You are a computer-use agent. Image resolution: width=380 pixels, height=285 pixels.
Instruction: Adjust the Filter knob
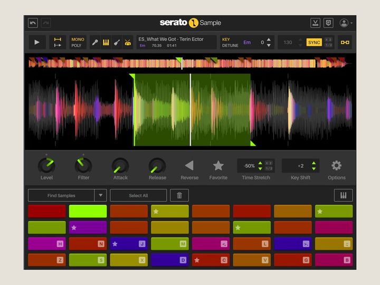click(x=83, y=166)
